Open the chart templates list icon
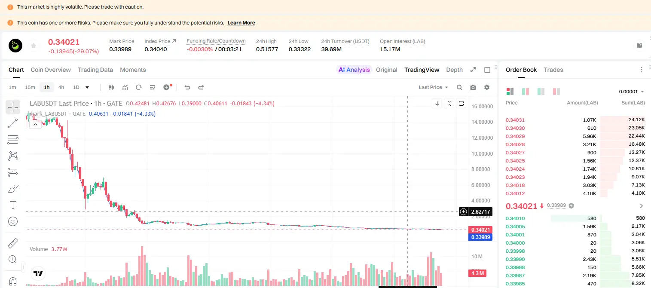This screenshot has width=651, height=288. pos(153,87)
